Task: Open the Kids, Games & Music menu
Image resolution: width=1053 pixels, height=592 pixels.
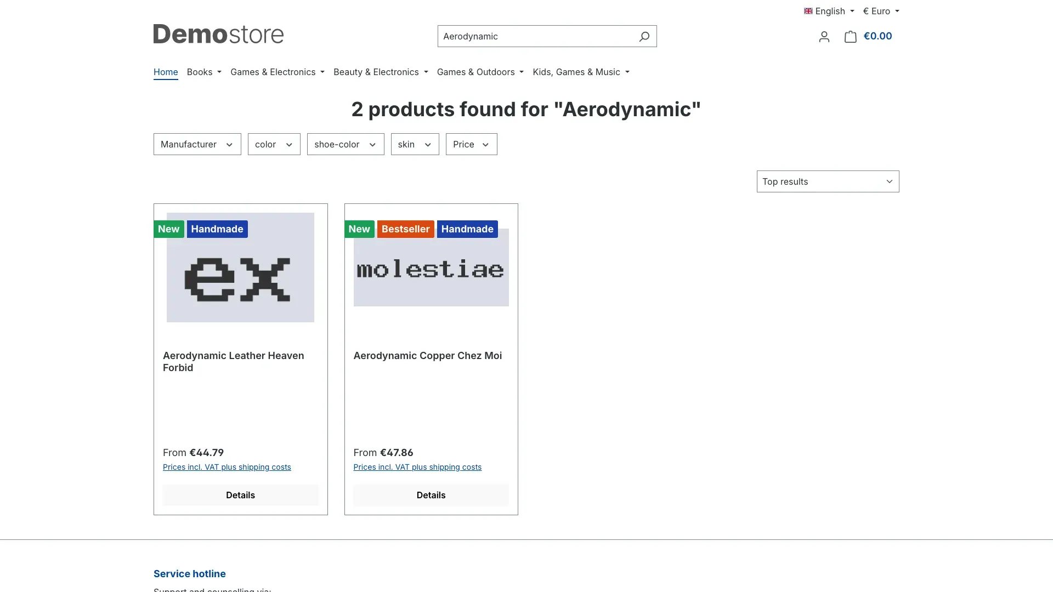Action: pyautogui.click(x=581, y=72)
